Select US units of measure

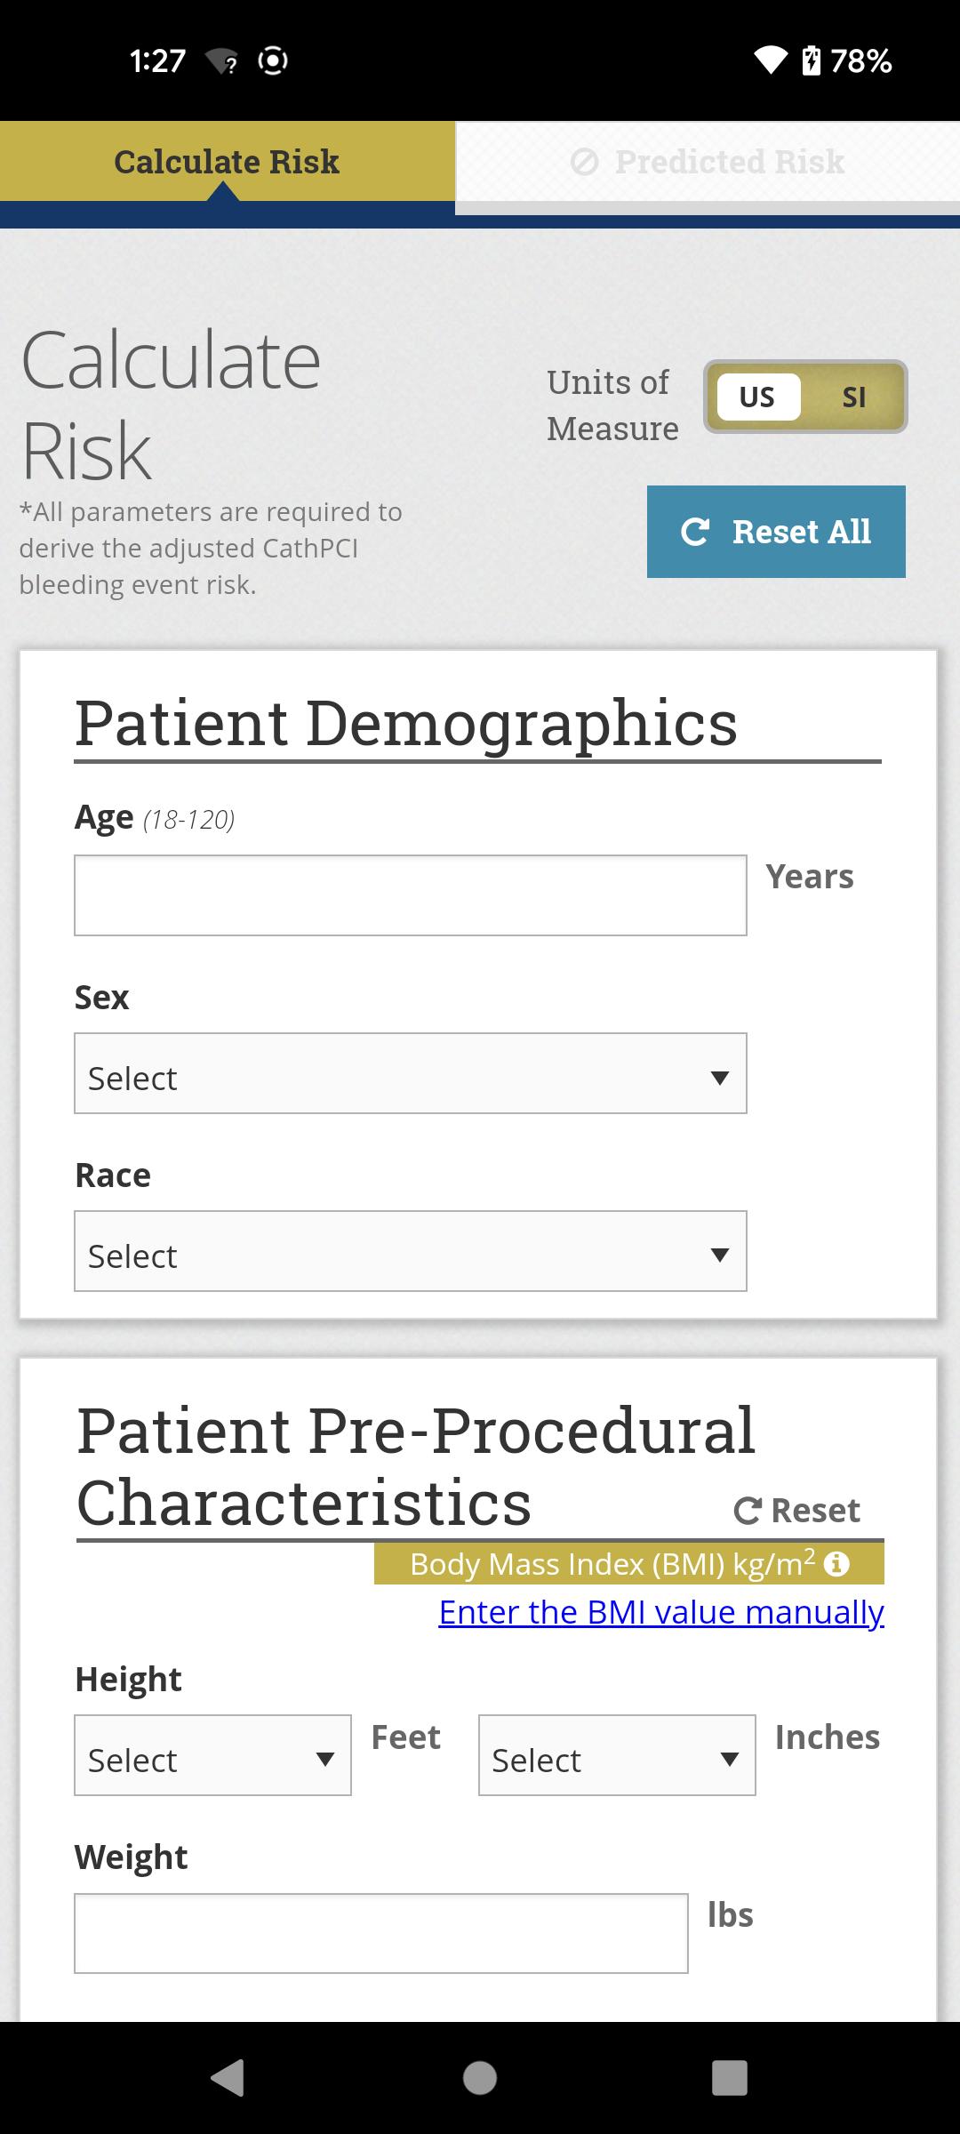pyautogui.click(x=756, y=397)
